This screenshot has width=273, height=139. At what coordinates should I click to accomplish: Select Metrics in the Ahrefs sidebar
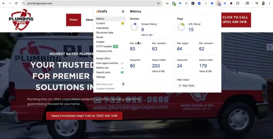tap(110, 19)
